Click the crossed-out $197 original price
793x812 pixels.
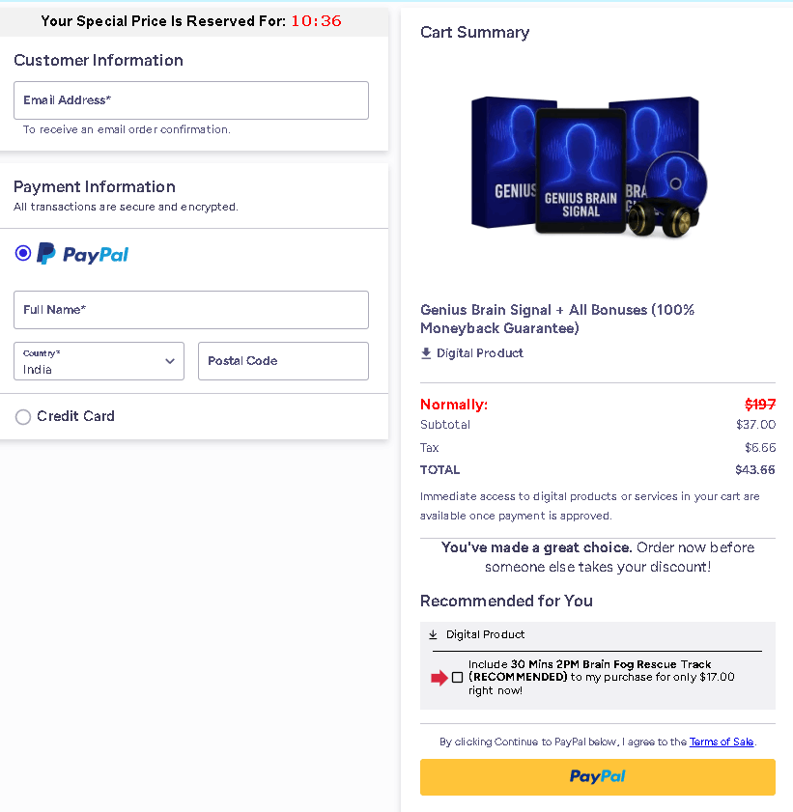(760, 405)
